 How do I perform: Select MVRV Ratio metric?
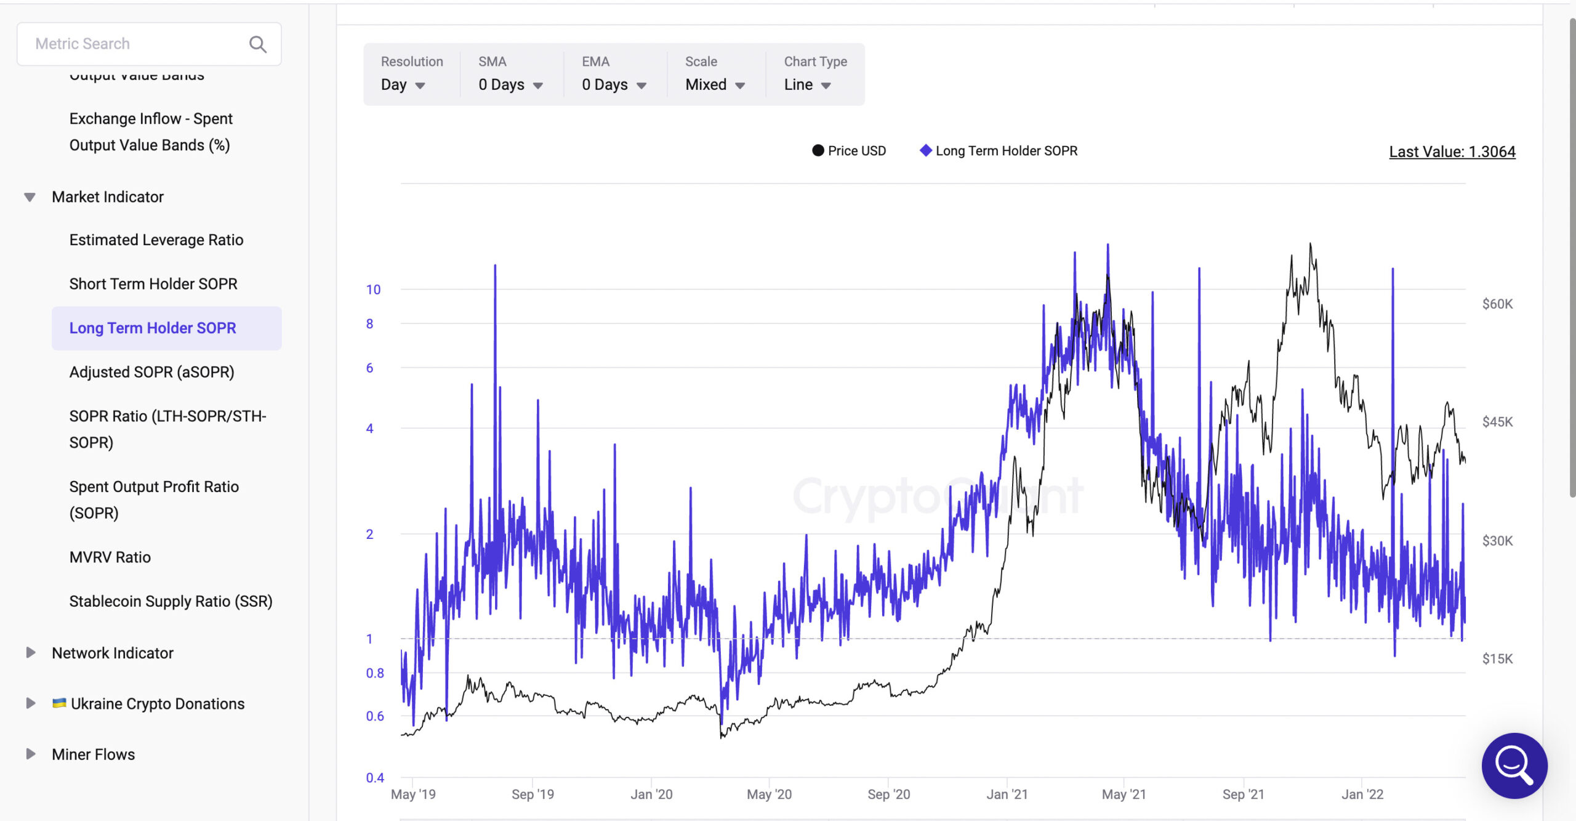coord(110,557)
